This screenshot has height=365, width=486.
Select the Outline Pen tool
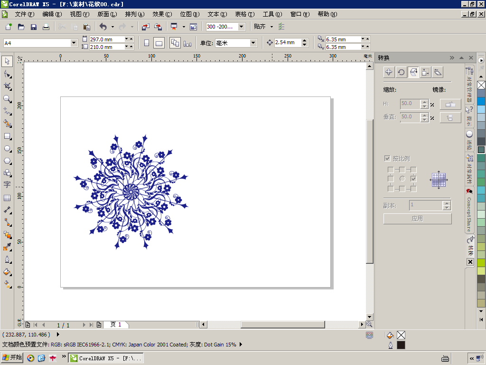coord(7,260)
